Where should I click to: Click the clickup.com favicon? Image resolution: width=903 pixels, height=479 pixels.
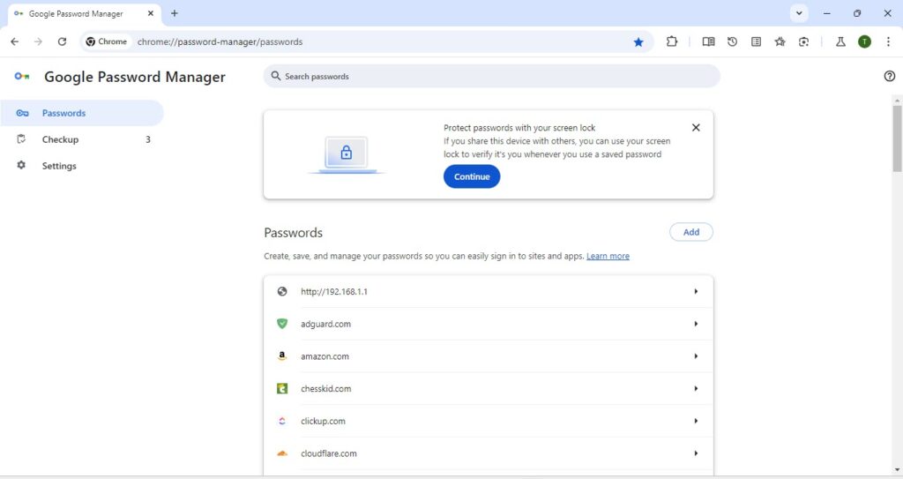coord(282,421)
